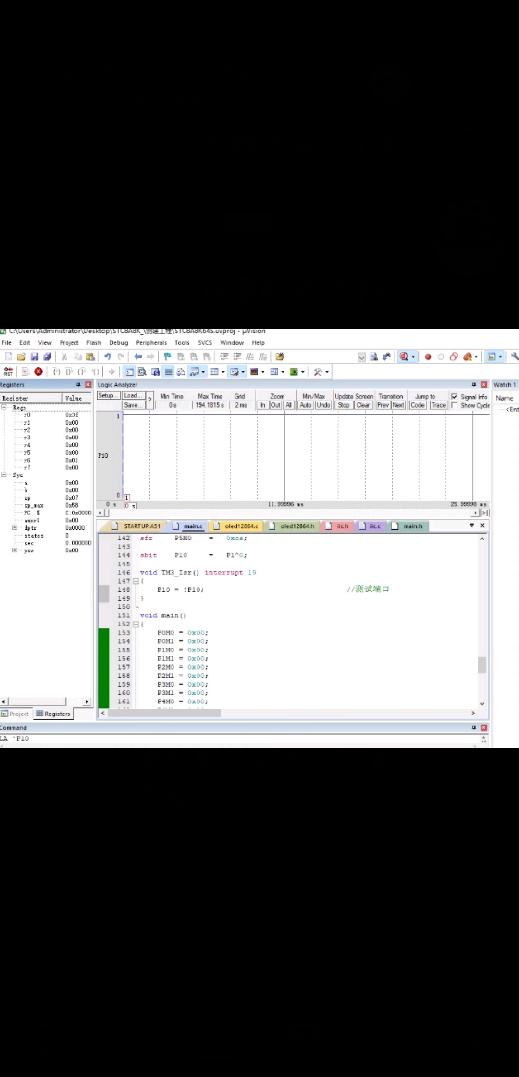The width and height of the screenshot is (519, 1077).
Task: Open disassembly window toolbar icon
Action: tap(142, 372)
